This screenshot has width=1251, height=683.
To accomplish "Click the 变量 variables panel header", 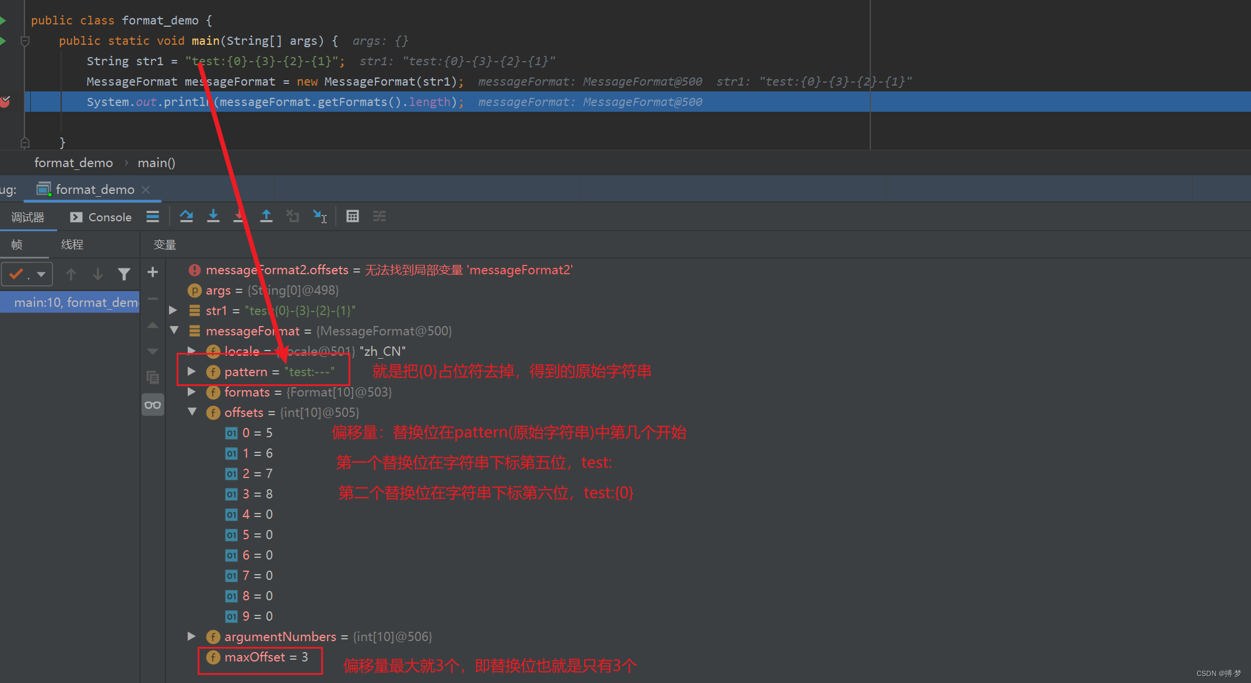I will tap(165, 245).
